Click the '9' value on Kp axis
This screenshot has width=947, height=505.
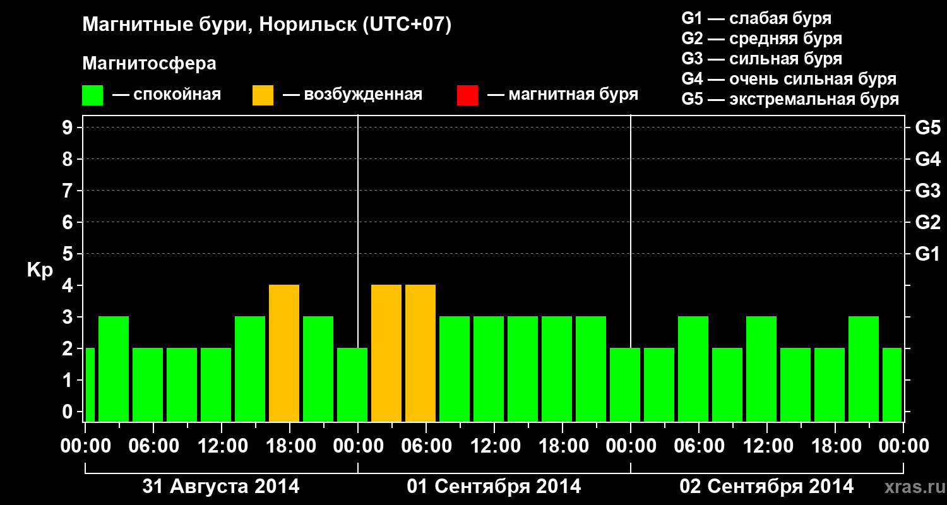tap(69, 128)
